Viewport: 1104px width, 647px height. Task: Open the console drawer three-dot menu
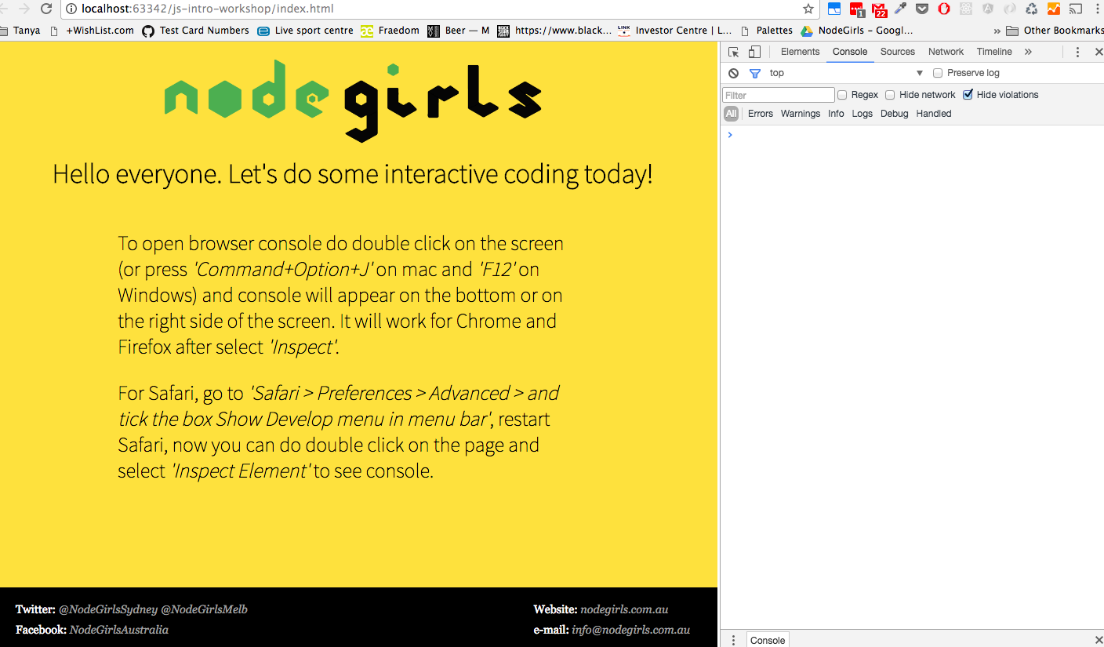point(733,640)
